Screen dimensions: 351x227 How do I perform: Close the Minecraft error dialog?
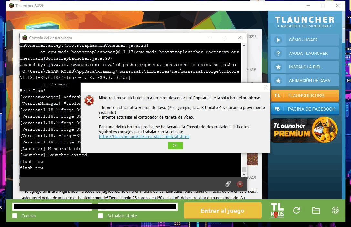pos(265,87)
